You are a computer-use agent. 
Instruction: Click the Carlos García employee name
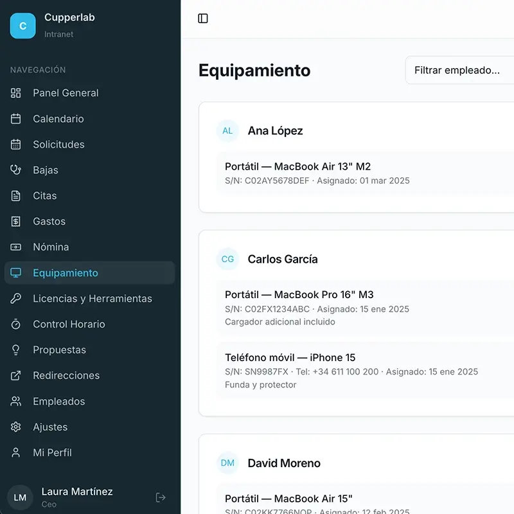pos(283,259)
